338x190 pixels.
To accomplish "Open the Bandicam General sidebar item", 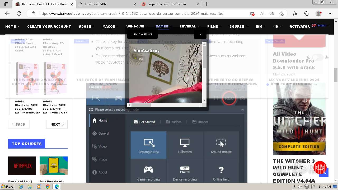I will click(x=101, y=134).
